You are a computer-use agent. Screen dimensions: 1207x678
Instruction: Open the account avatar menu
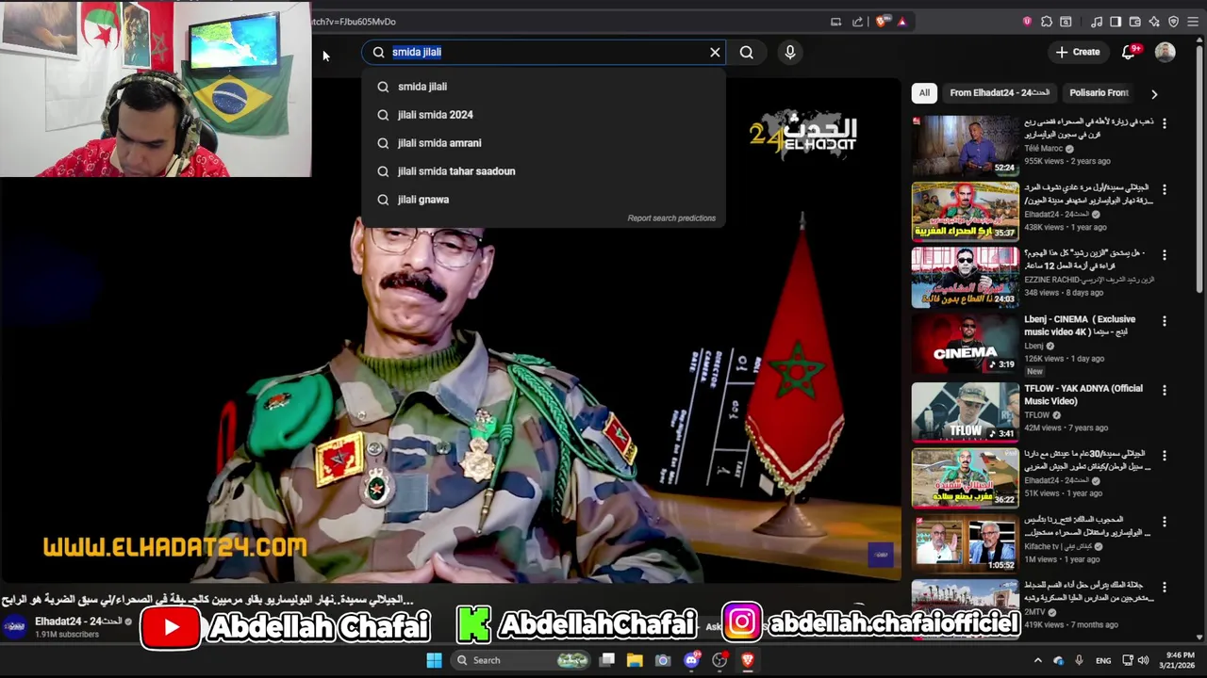click(x=1166, y=52)
